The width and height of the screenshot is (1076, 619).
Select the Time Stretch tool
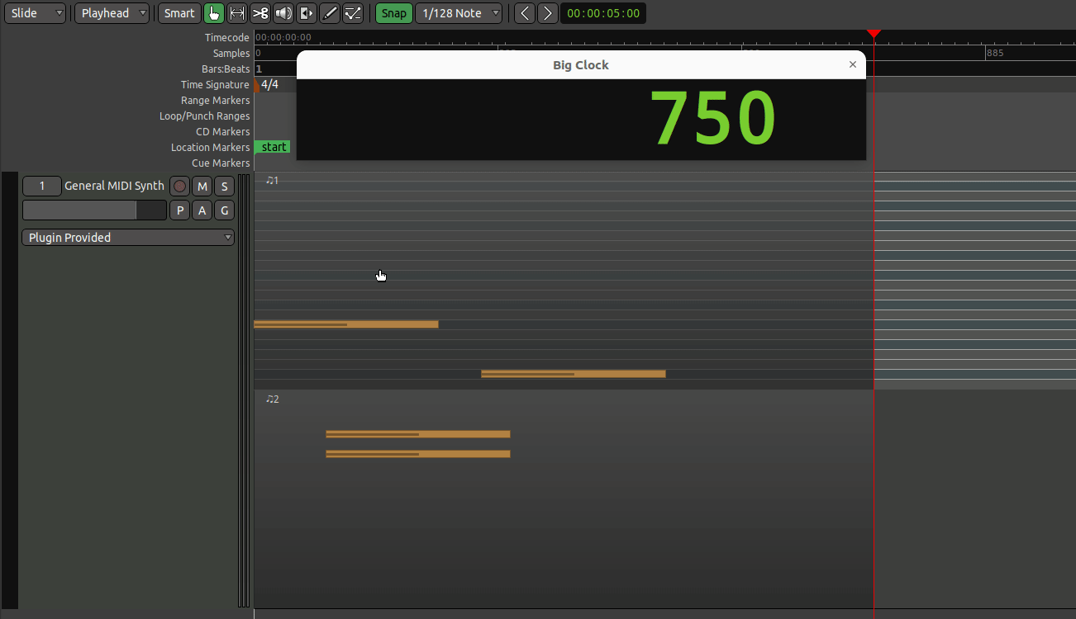pos(307,13)
